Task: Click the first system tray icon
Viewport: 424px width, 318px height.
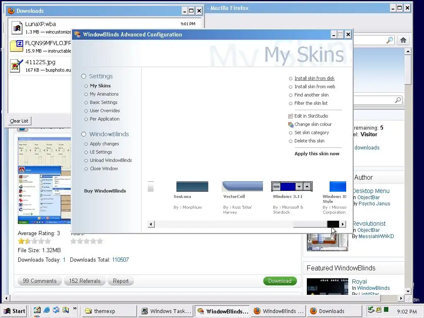Action: (371, 310)
